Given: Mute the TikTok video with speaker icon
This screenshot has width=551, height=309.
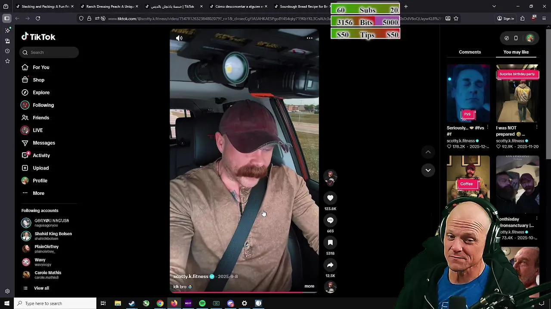Looking at the screenshot, I should coord(179,38).
